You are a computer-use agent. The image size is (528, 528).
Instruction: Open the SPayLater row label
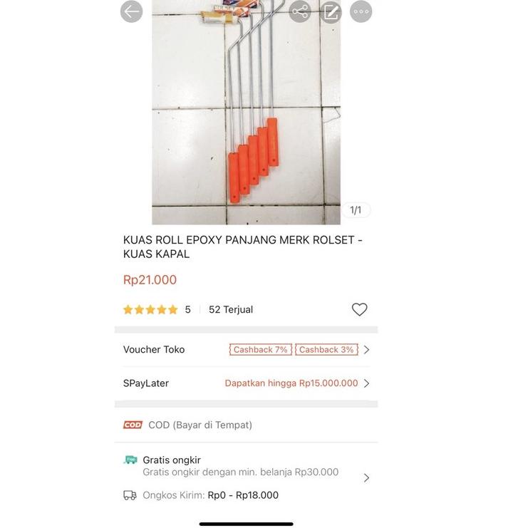[146, 383]
